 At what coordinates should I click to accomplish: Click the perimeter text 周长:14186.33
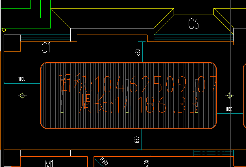tap(138, 104)
